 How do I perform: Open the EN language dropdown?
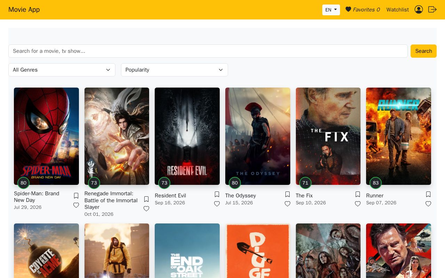tap(331, 10)
